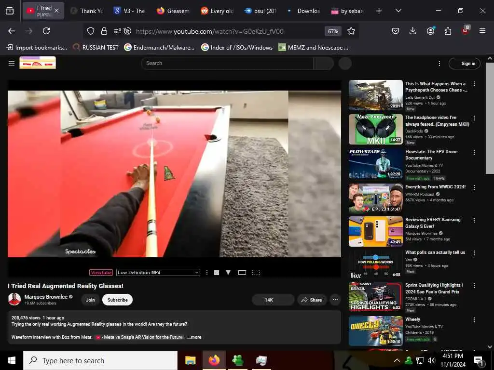The width and height of the screenshot is (494, 370).
Task: Expand the video description with ...more
Action: tap(194, 337)
